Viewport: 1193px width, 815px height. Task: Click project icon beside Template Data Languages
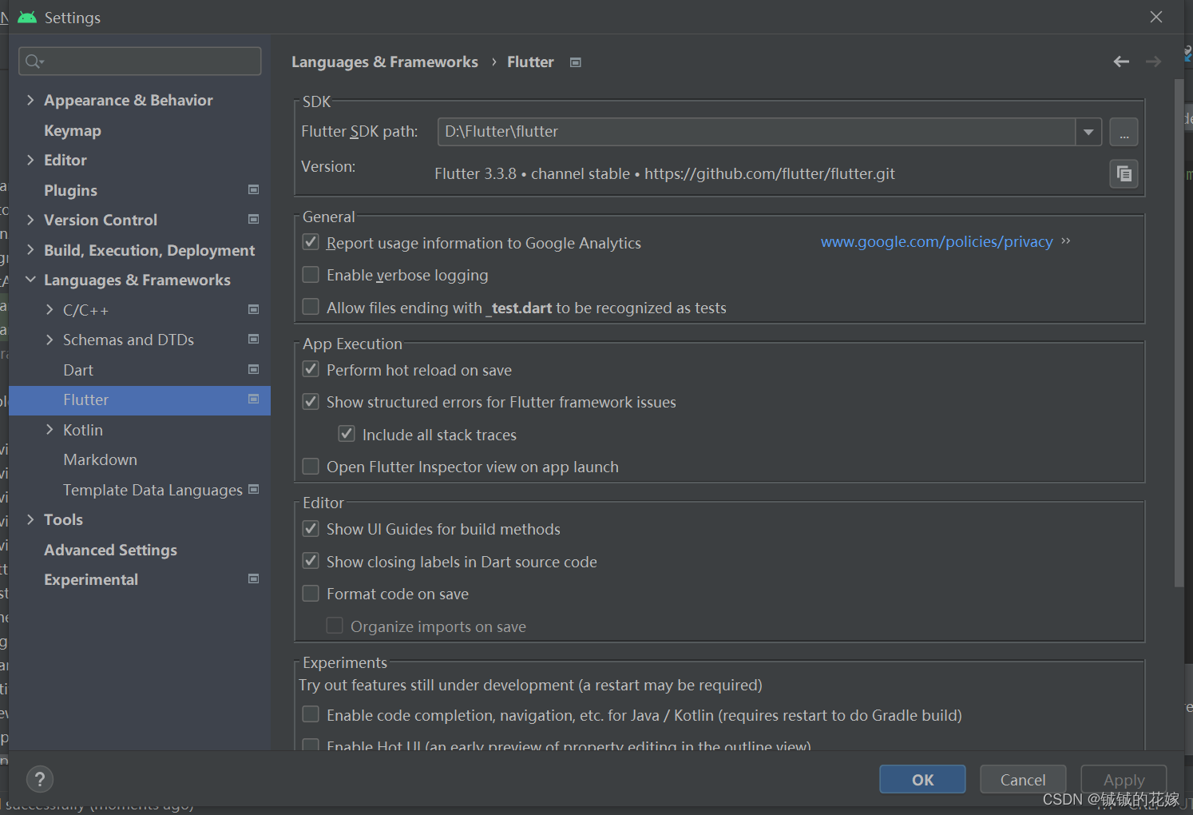click(254, 489)
